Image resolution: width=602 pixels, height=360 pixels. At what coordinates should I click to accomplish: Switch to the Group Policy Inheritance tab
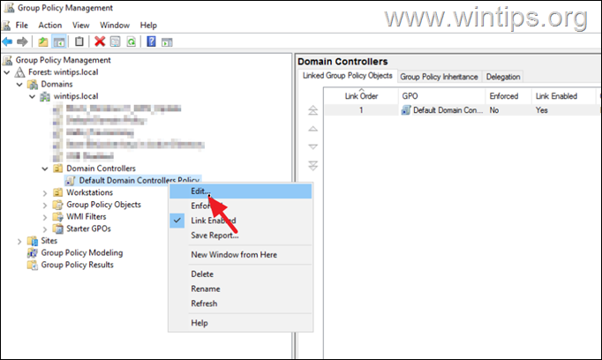440,77
